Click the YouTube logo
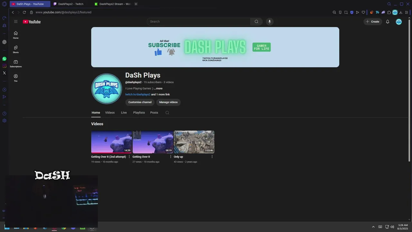This screenshot has height=232, width=412. coord(32,22)
